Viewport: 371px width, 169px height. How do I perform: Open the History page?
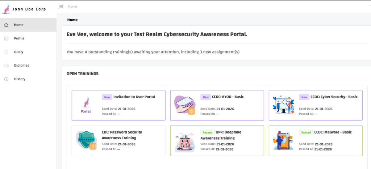20,79
